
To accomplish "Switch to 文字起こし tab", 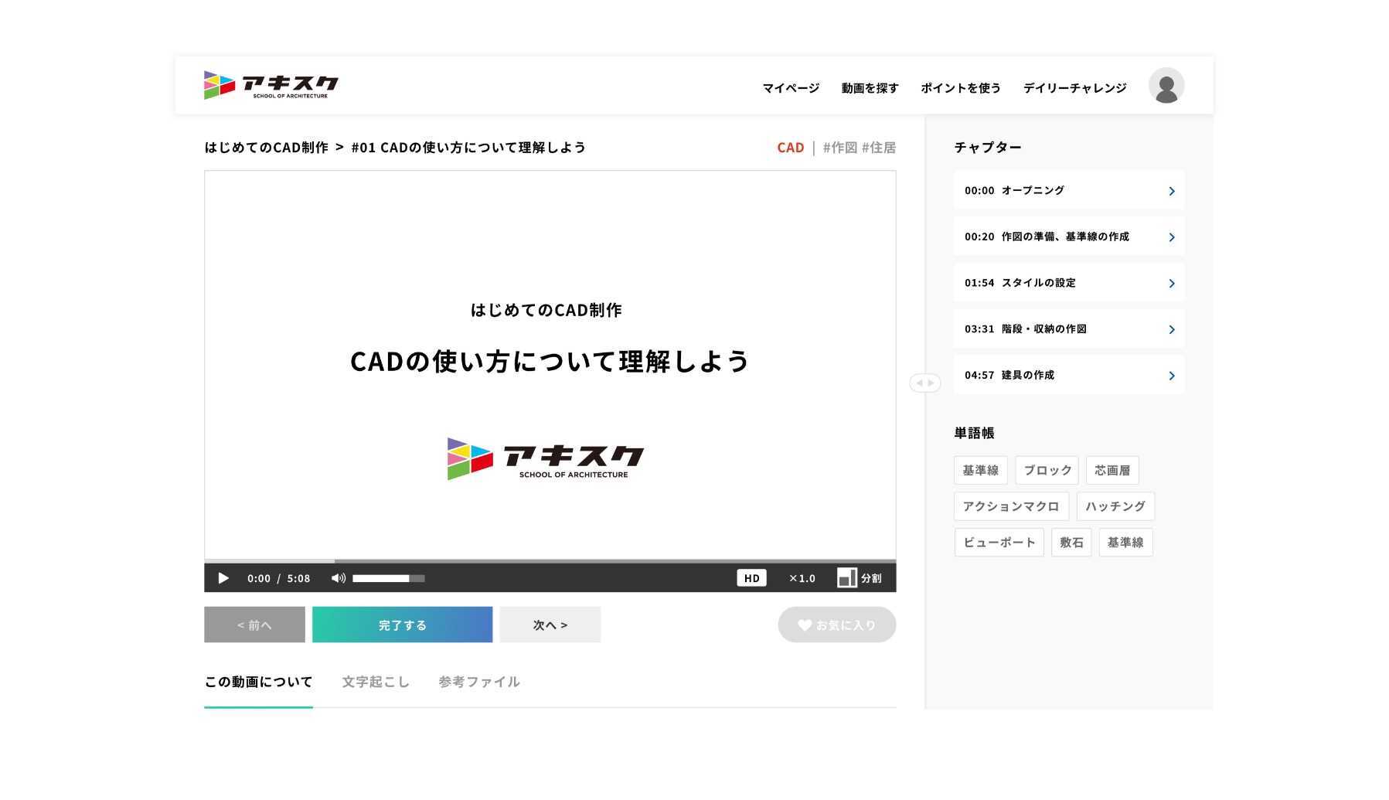I will pos(376,683).
